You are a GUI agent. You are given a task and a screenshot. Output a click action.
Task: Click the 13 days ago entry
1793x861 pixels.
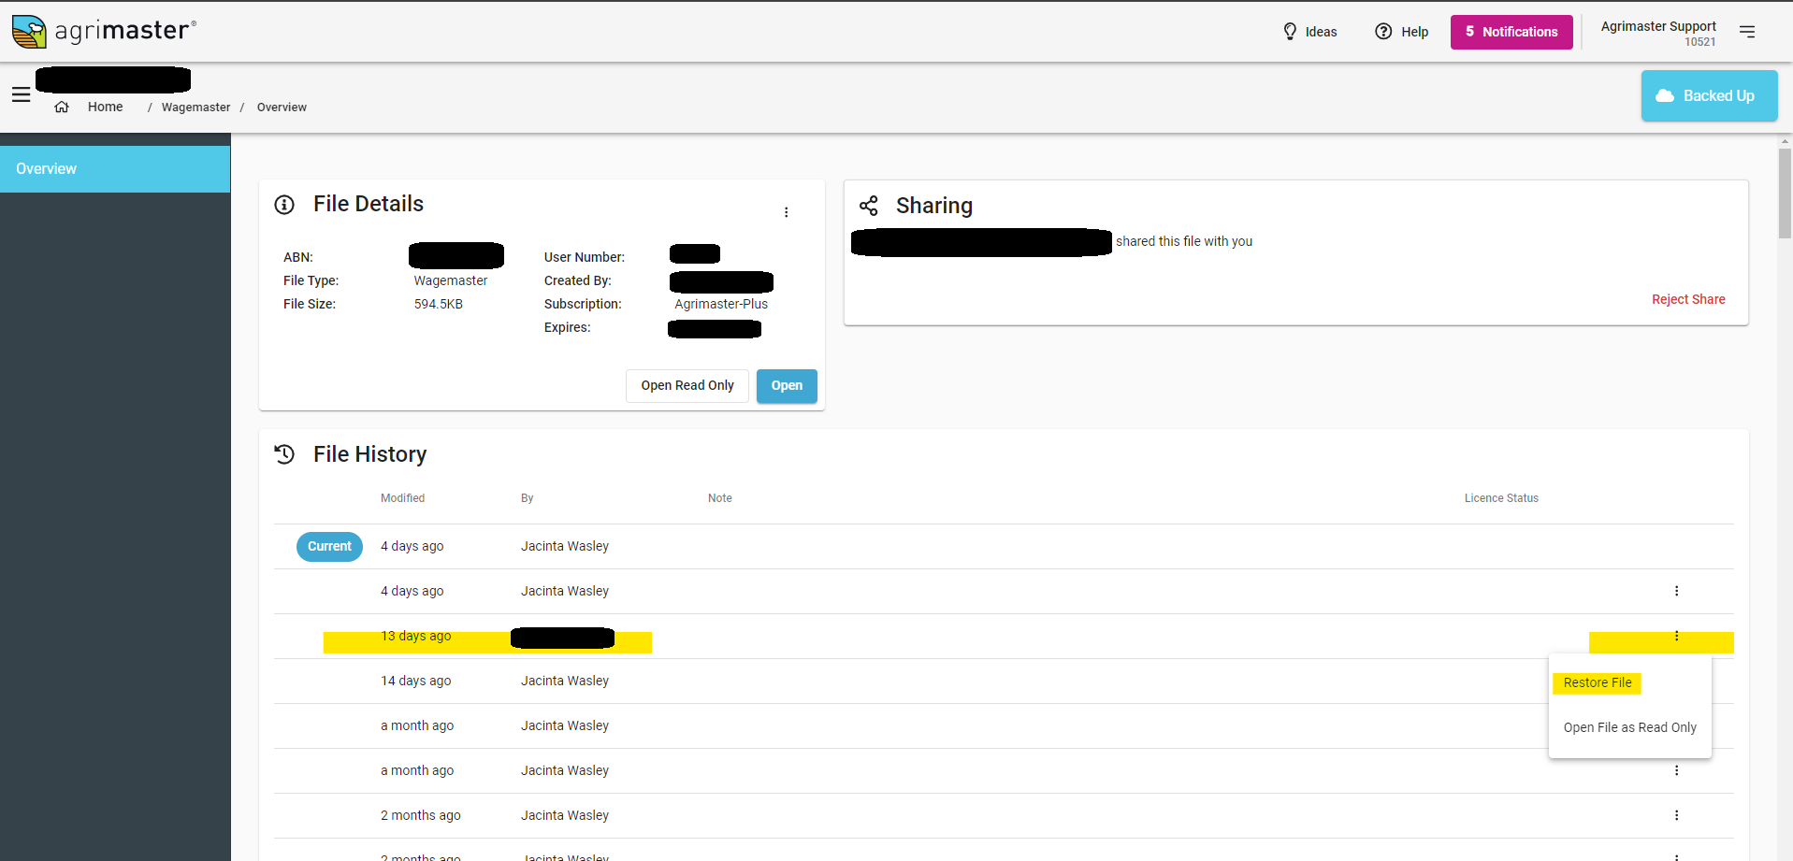point(415,636)
